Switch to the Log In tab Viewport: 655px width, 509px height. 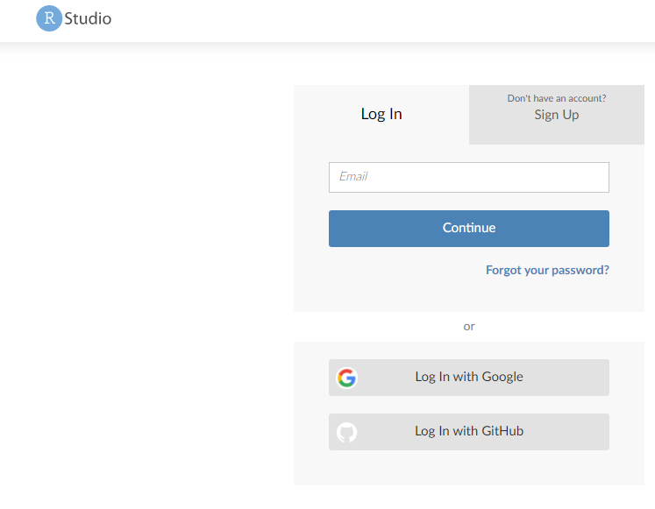(381, 115)
